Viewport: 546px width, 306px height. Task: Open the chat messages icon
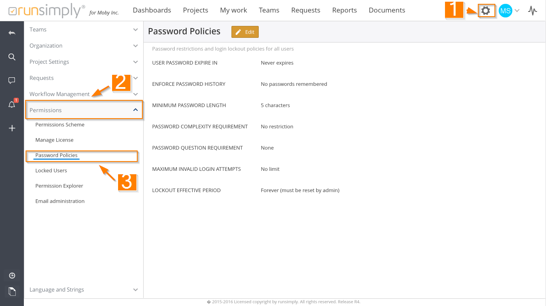(12, 80)
